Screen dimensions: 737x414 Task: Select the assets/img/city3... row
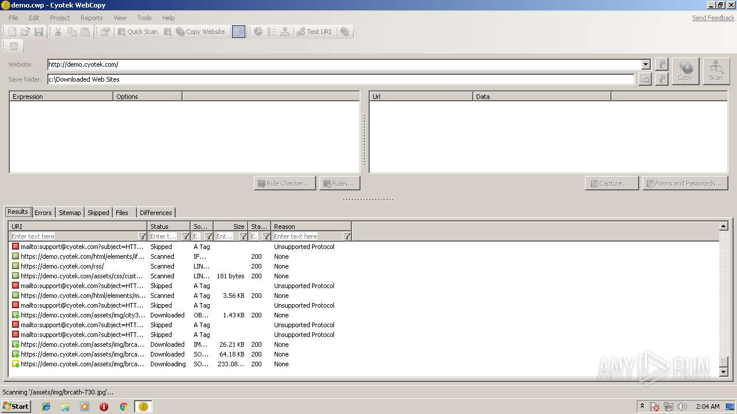coord(363,315)
